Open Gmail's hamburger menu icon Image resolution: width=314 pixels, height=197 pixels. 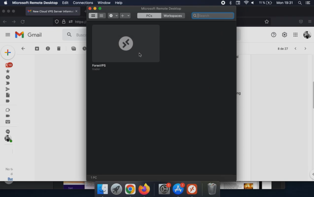pos(8,34)
